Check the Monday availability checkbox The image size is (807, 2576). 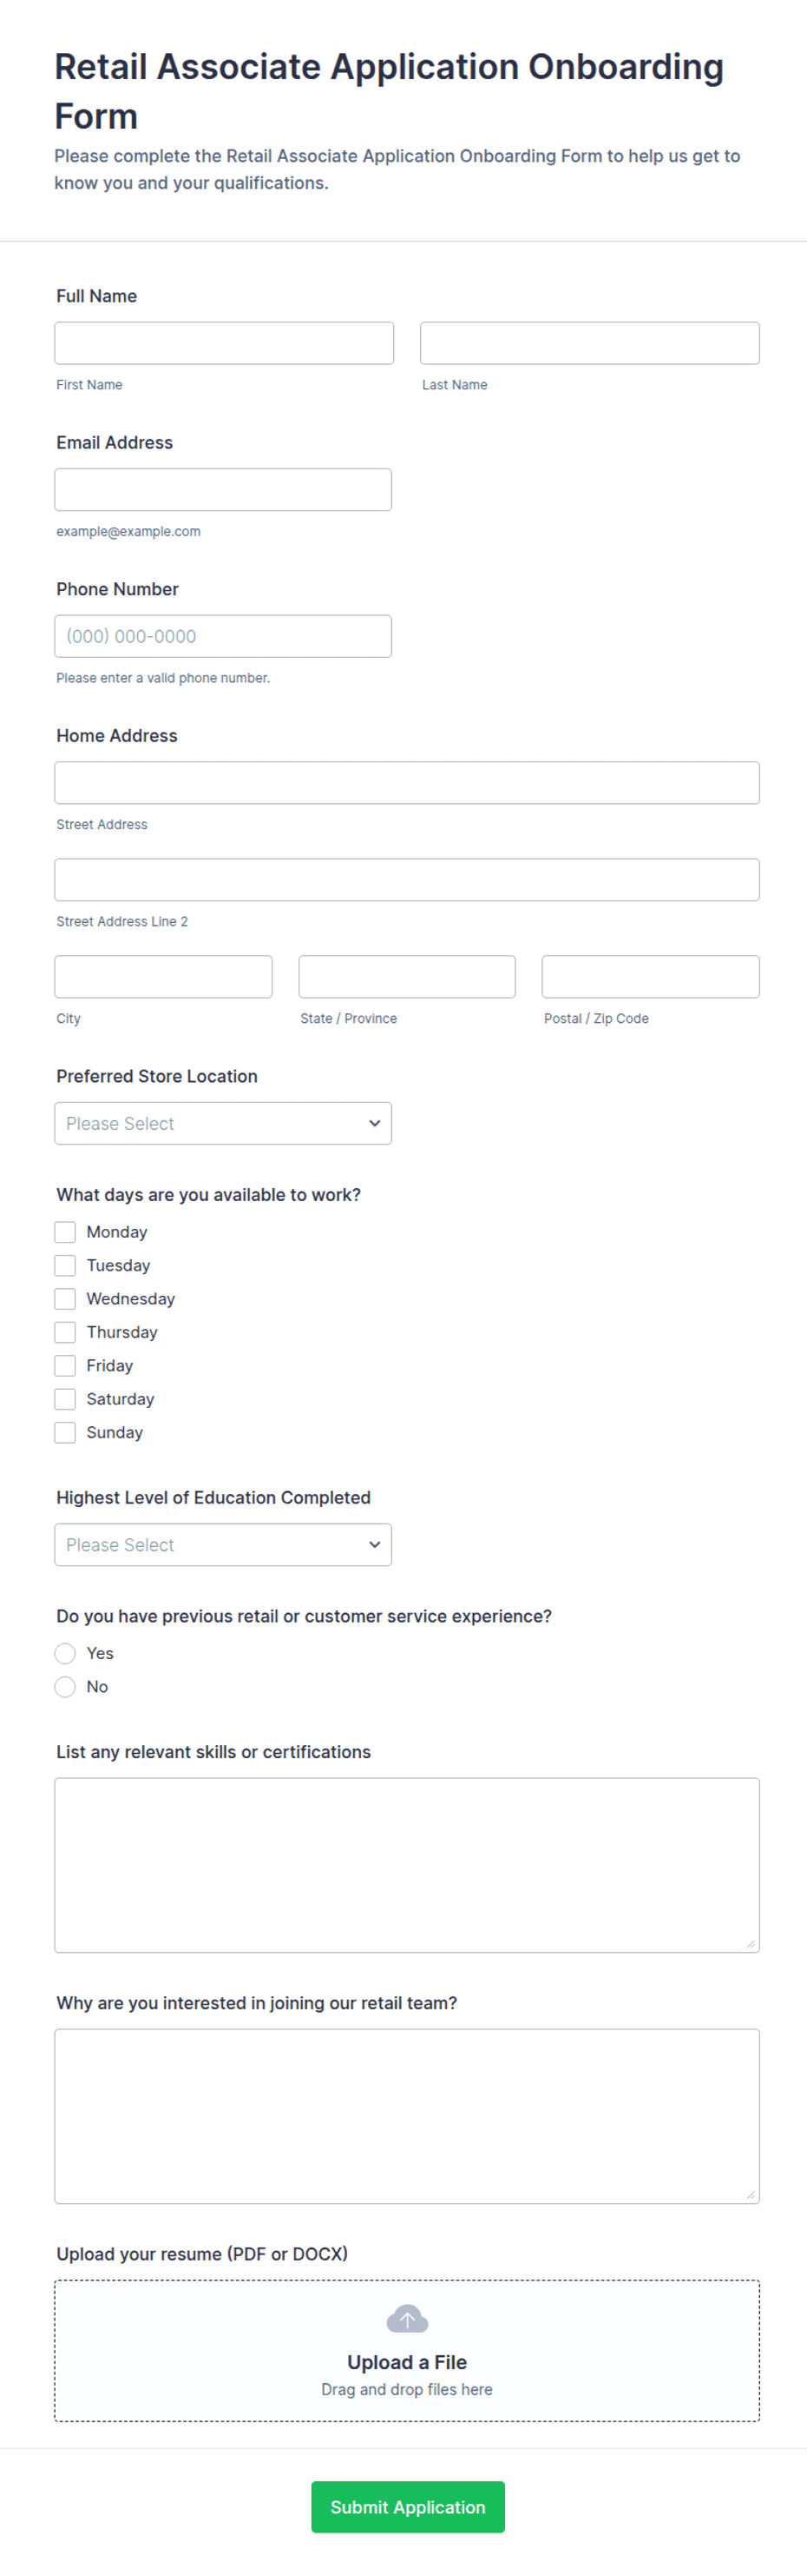coord(65,1232)
